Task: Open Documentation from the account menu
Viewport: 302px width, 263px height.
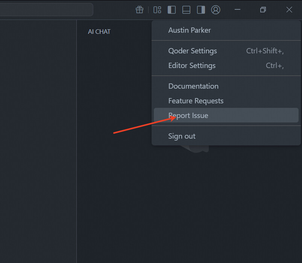Action: pyautogui.click(x=193, y=86)
